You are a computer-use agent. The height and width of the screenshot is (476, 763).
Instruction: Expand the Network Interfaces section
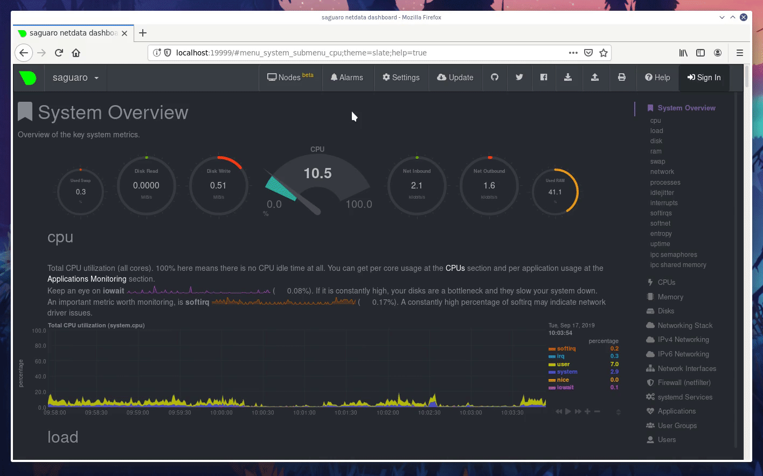coord(687,368)
